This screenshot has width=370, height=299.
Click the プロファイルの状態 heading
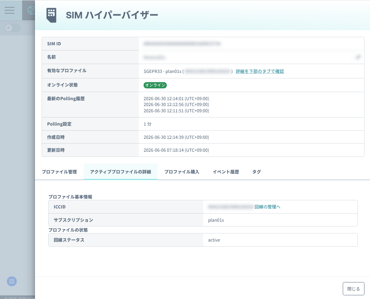click(x=68, y=230)
